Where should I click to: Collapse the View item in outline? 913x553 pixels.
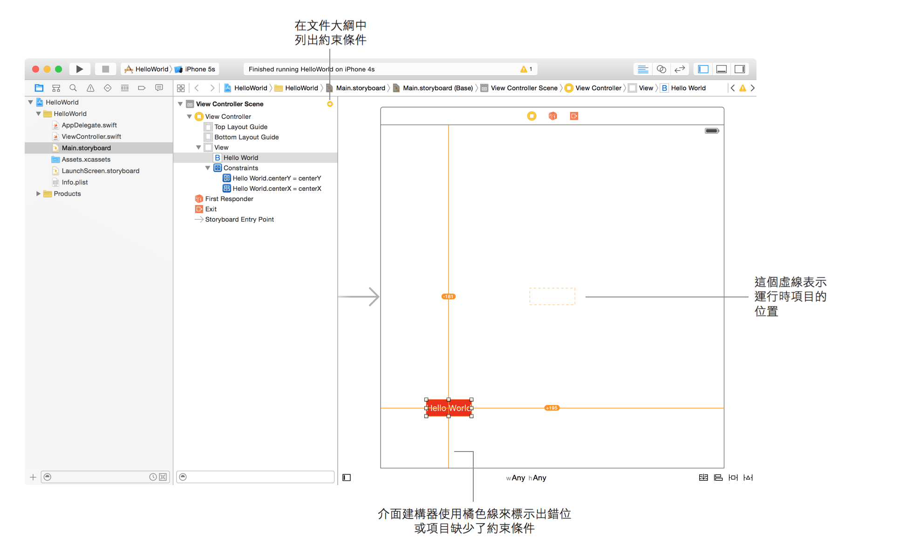199,148
